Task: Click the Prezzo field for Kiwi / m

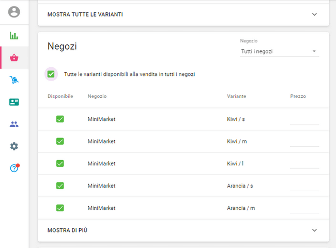Action: [x=304, y=142]
